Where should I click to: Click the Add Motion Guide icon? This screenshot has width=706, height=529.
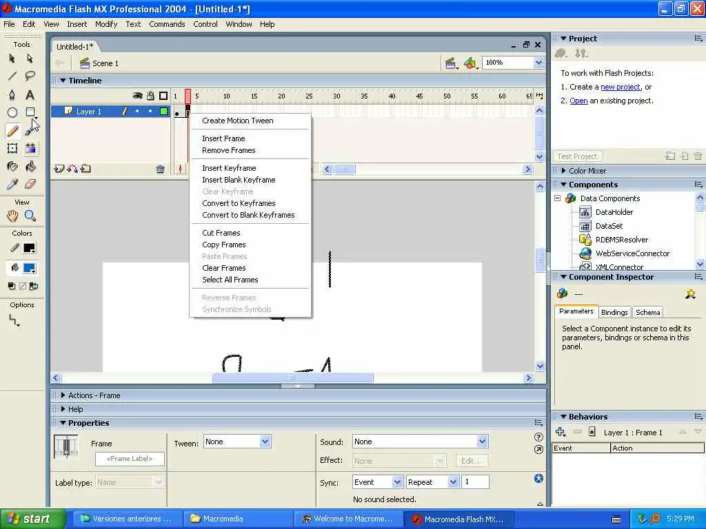pyautogui.click(x=72, y=169)
